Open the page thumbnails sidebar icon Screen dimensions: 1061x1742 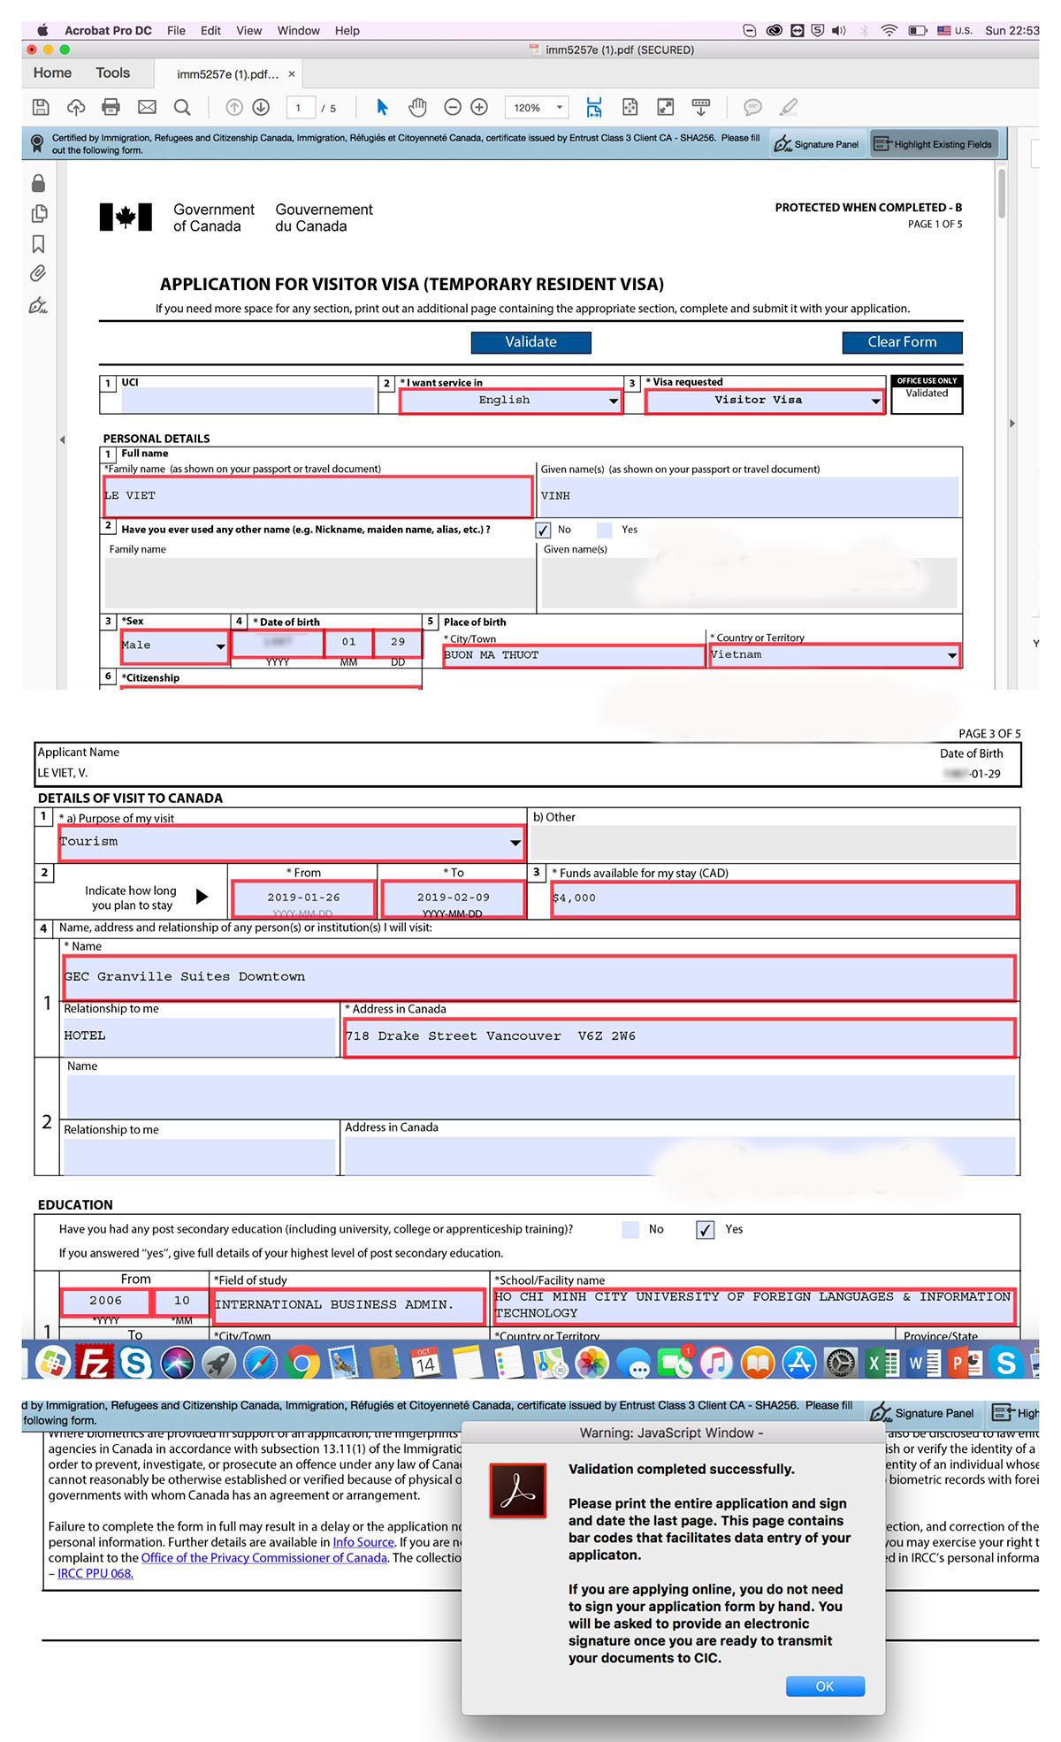click(38, 214)
